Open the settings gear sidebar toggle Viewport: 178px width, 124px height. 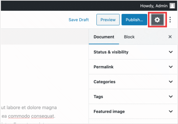[157, 20]
